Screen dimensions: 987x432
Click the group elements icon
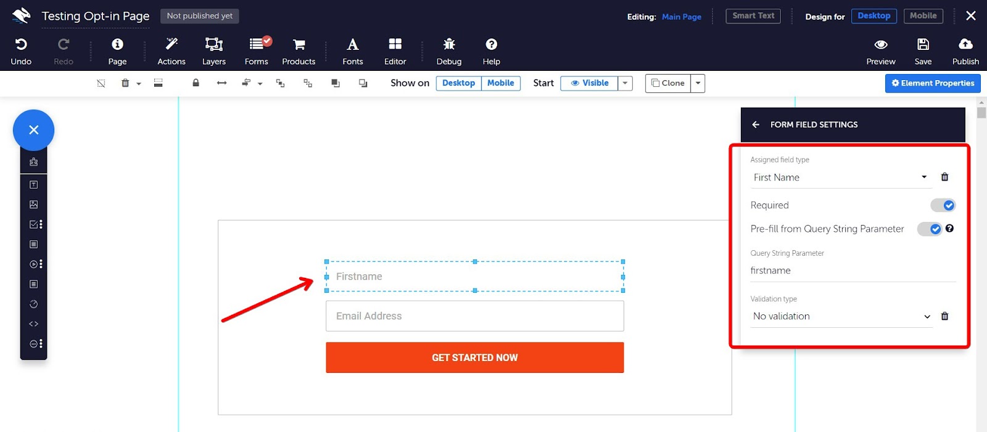(280, 83)
